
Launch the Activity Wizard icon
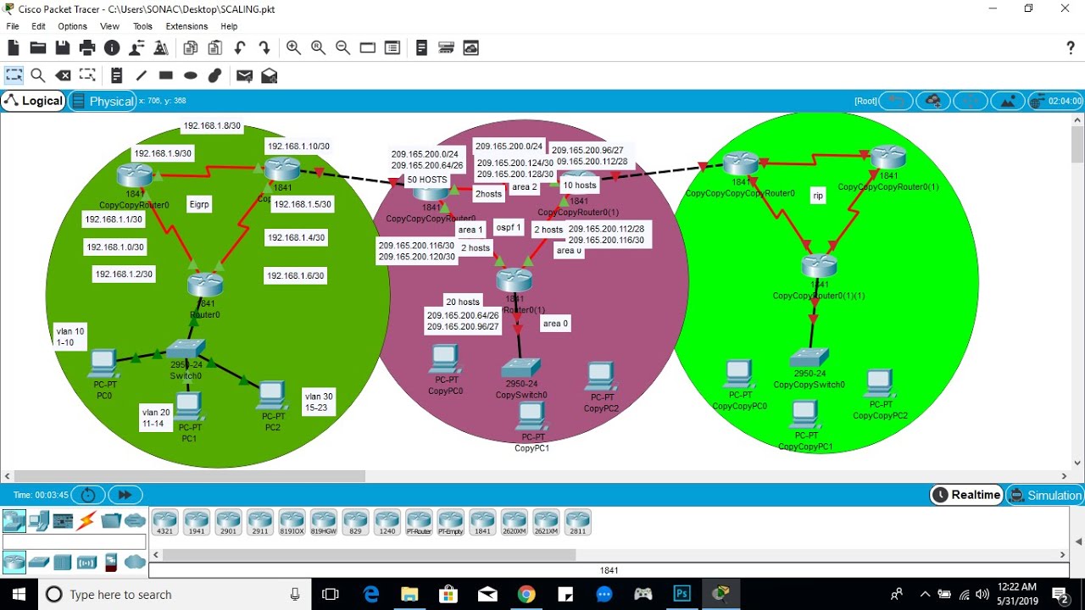pos(136,48)
